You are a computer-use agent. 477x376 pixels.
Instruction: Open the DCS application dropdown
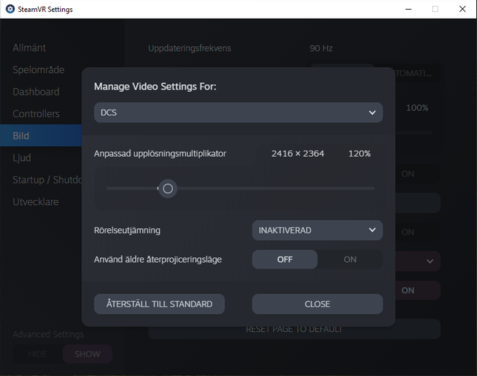click(238, 113)
